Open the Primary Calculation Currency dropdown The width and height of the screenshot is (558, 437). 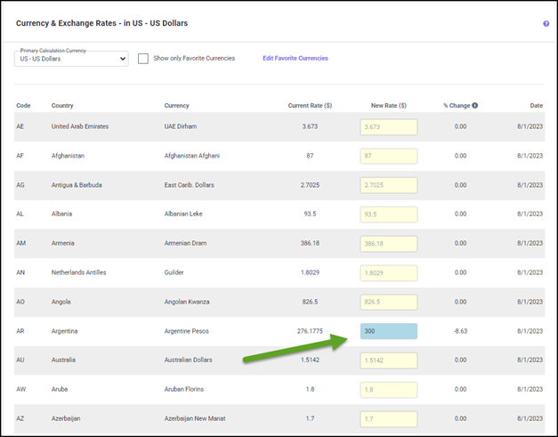pyautogui.click(x=71, y=59)
